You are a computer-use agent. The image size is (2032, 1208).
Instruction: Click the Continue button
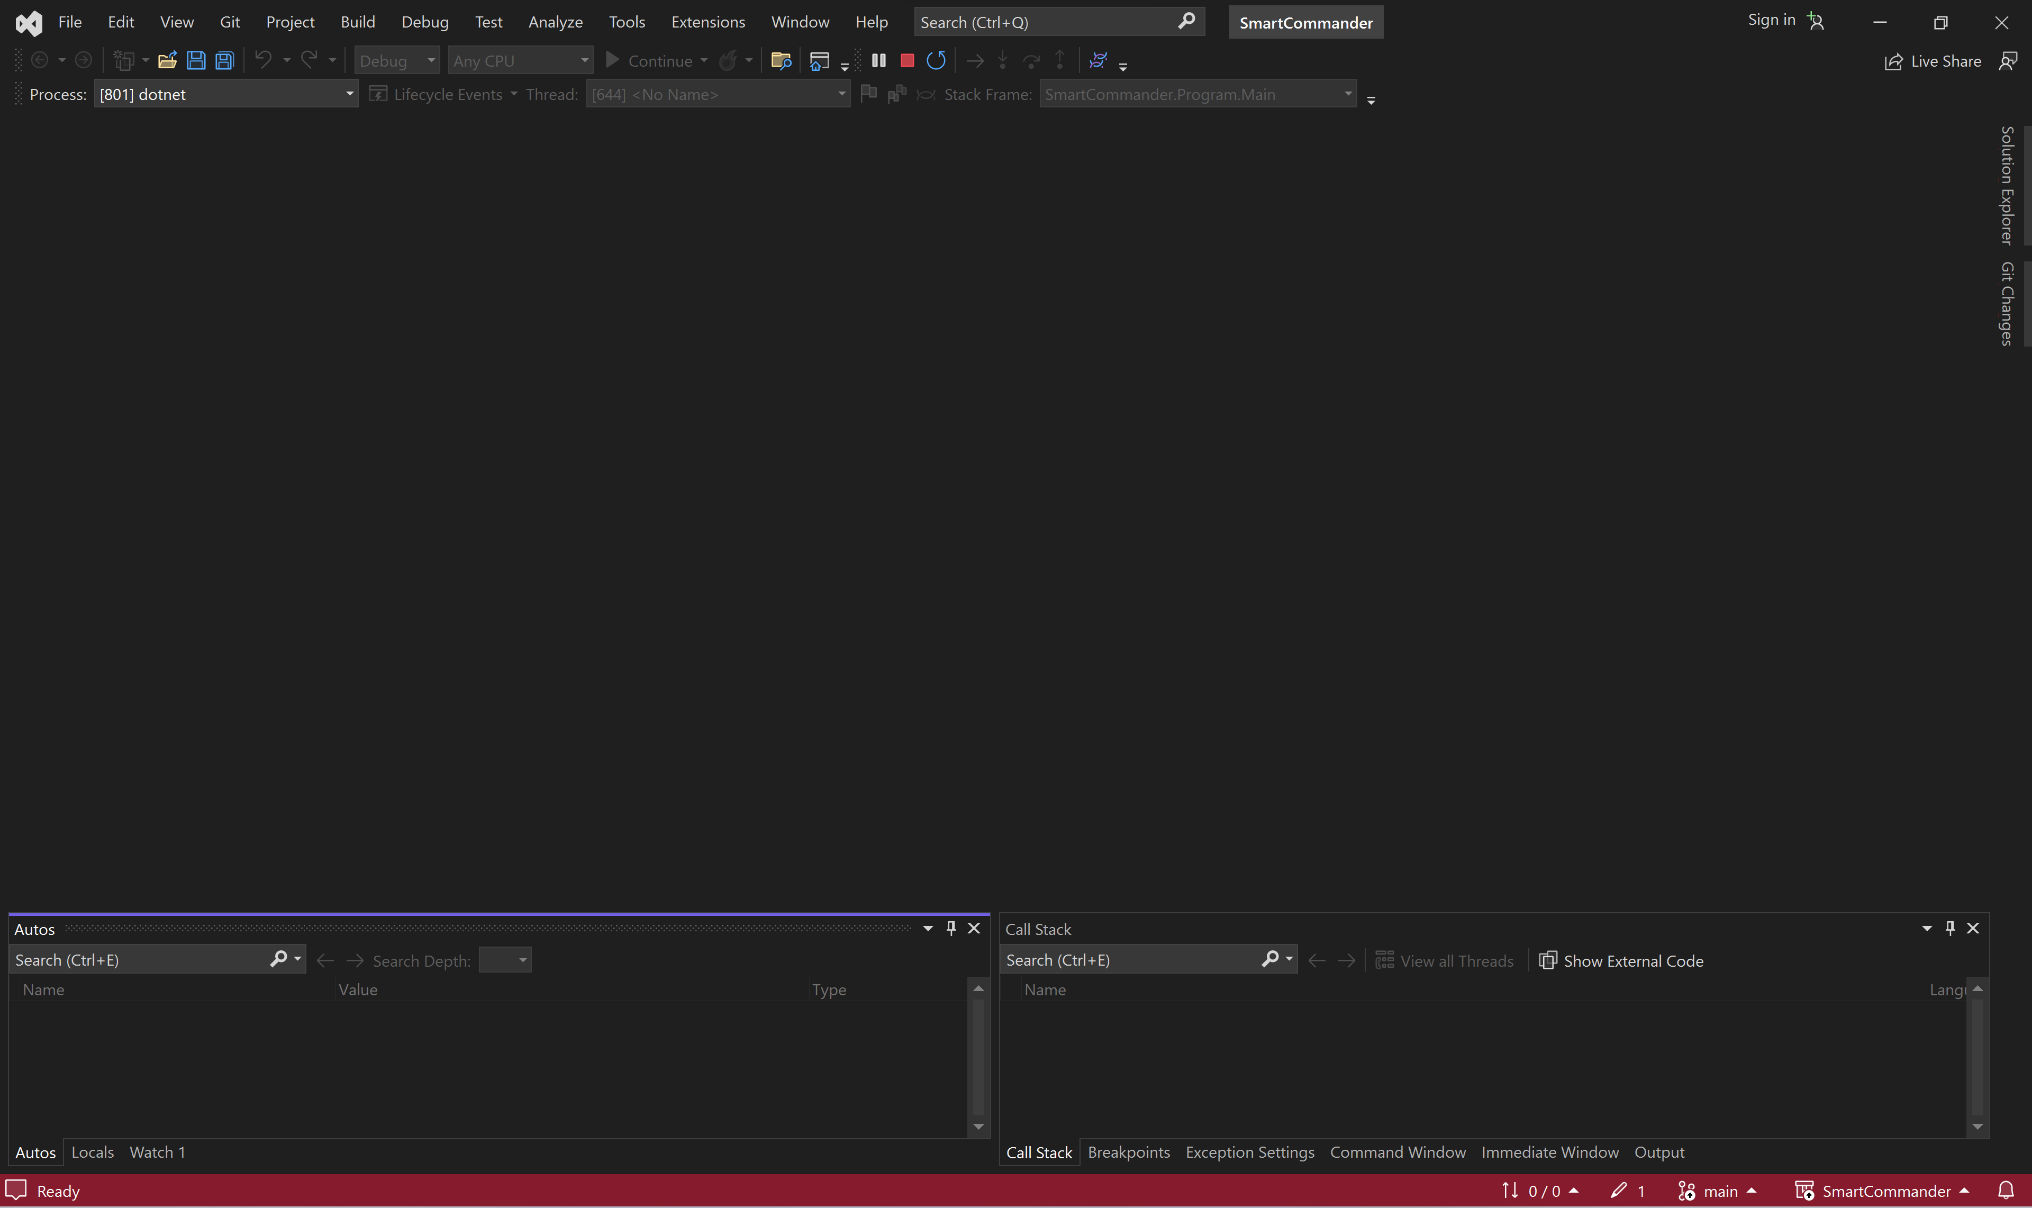click(x=655, y=59)
